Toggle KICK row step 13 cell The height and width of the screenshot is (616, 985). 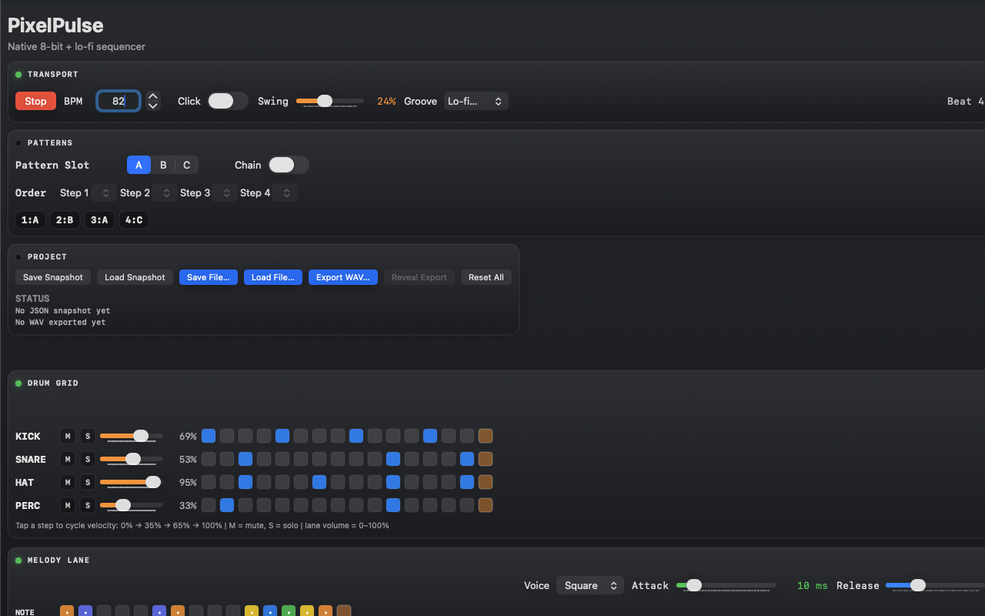(x=430, y=436)
